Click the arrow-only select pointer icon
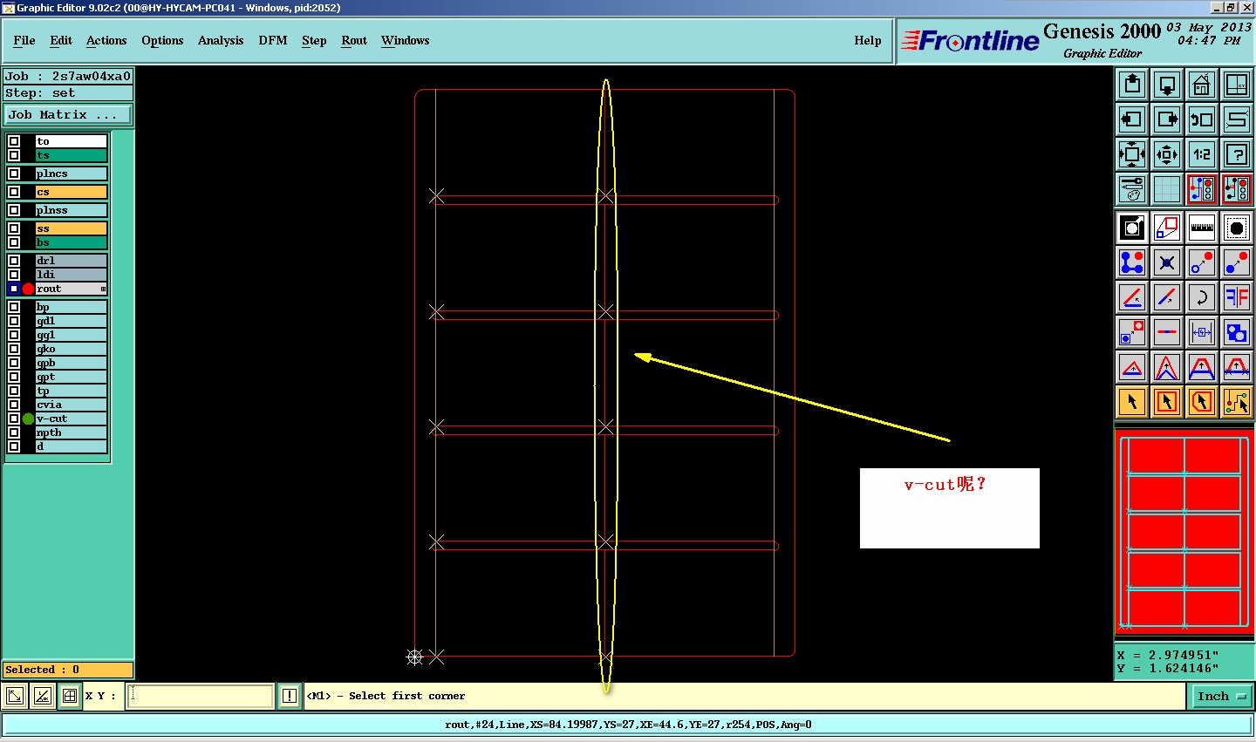1256x742 pixels. click(1132, 402)
